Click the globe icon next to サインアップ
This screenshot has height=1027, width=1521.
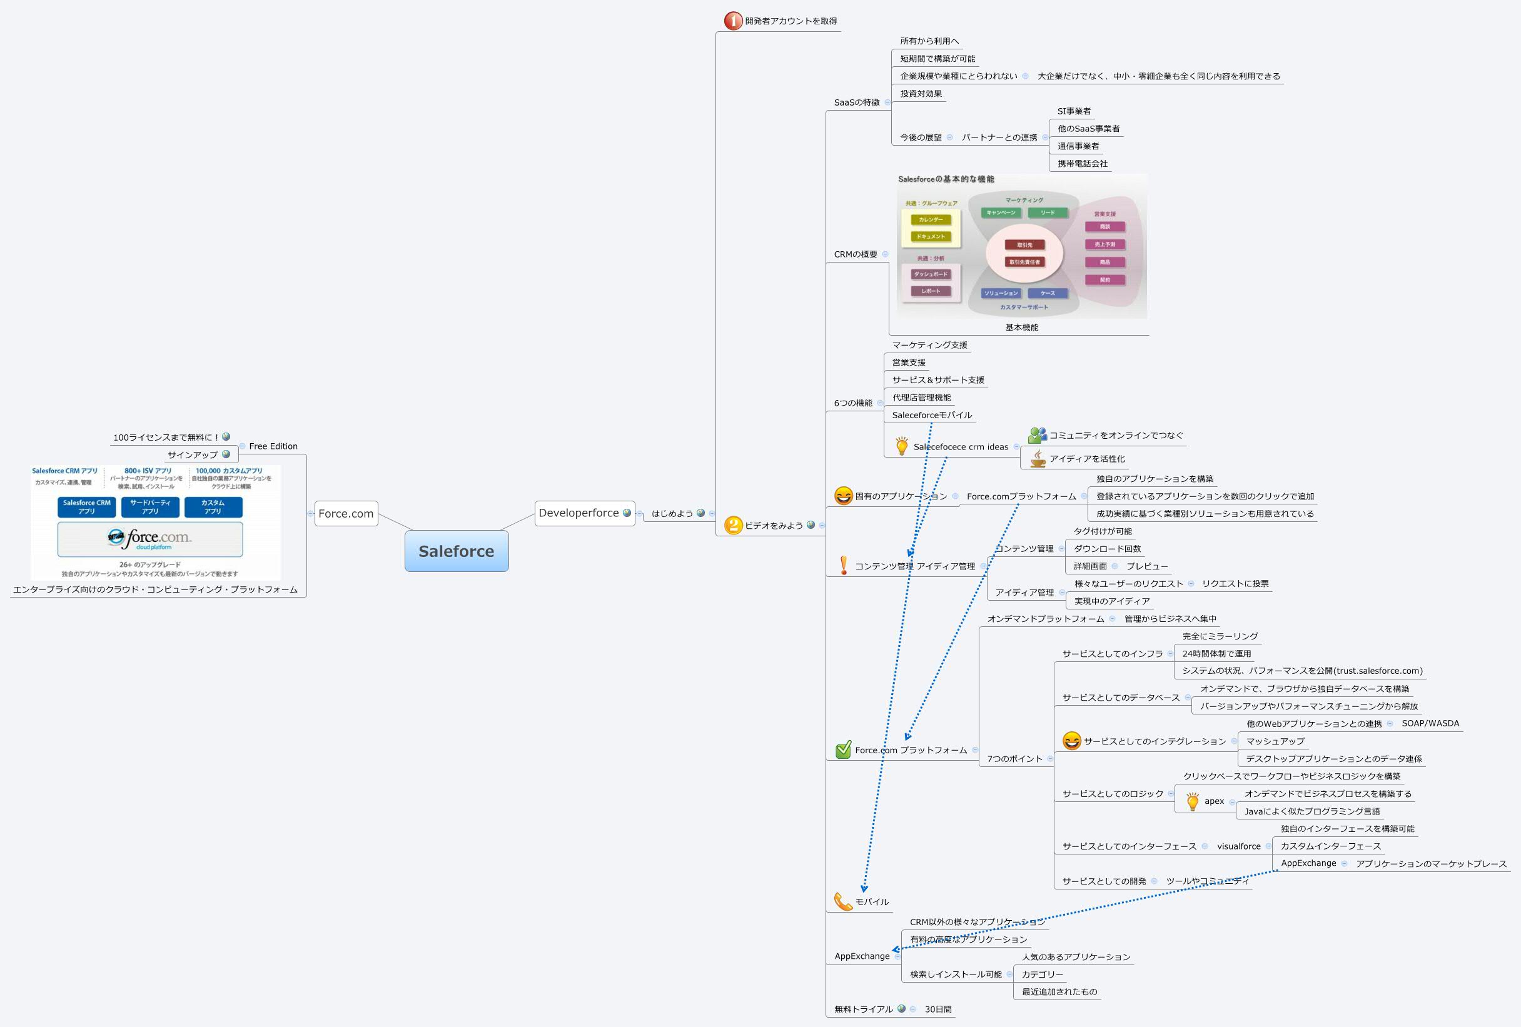[x=226, y=454]
